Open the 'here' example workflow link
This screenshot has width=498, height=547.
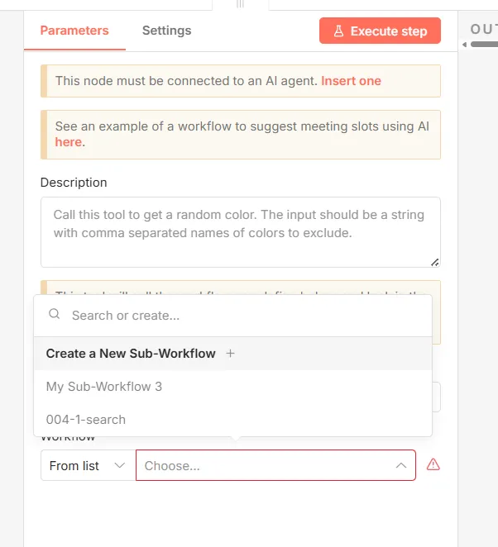(68, 142)
